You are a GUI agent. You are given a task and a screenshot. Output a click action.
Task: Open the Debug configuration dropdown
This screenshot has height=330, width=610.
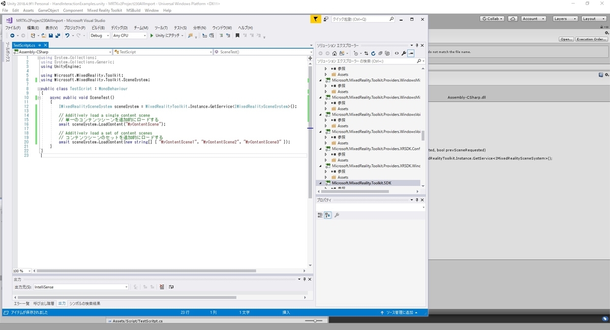click(x=100, y=36)
